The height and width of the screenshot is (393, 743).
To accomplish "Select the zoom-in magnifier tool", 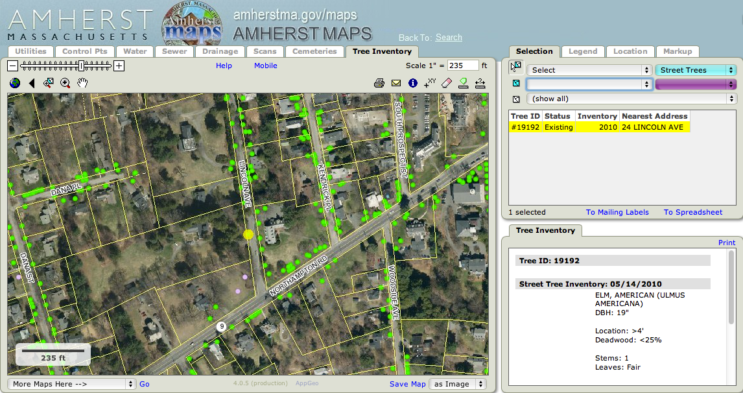I will [x=65, y=83].
